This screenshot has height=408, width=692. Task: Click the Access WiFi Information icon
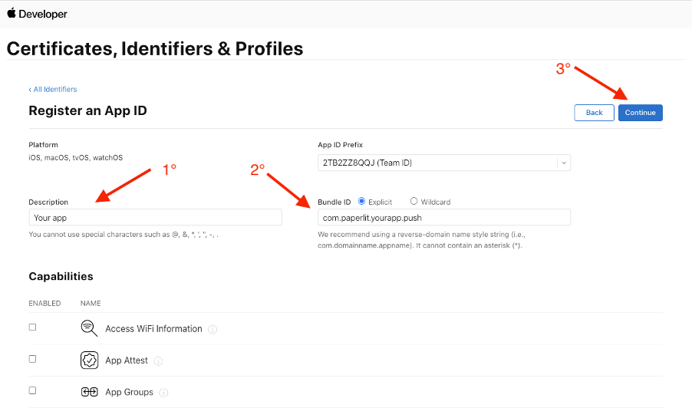click(x=89, y=328)
